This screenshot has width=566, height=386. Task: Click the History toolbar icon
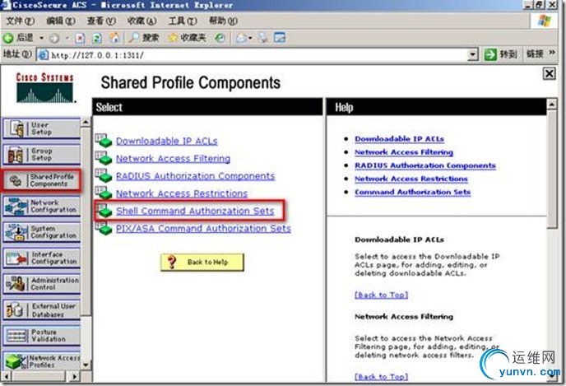coord(220,38)
